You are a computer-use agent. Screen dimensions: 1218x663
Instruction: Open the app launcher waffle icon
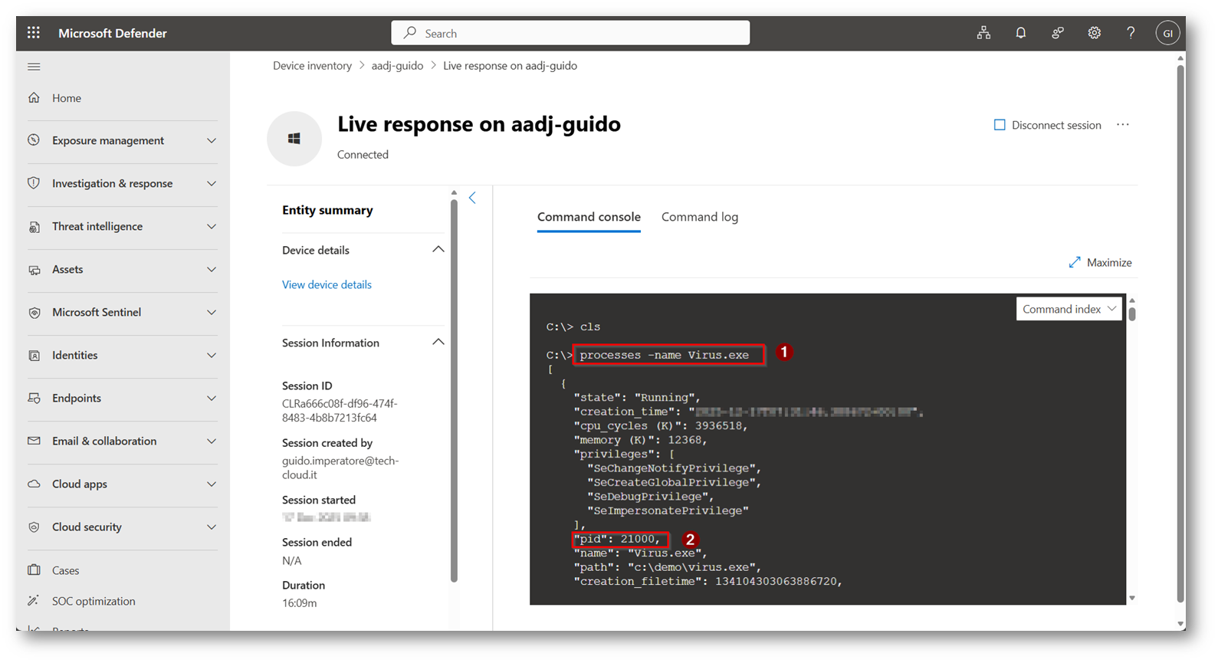34,33
